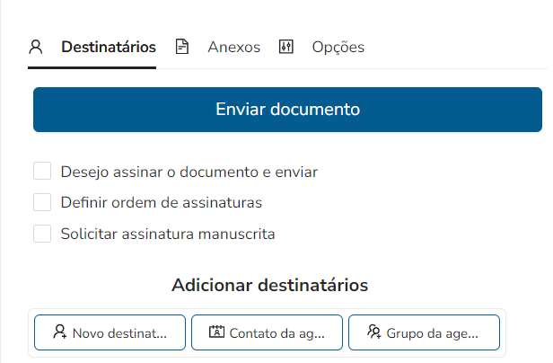Click the 'Desejo assinar o documento e enviar' label
553x363 pixels.
[189, 171]
